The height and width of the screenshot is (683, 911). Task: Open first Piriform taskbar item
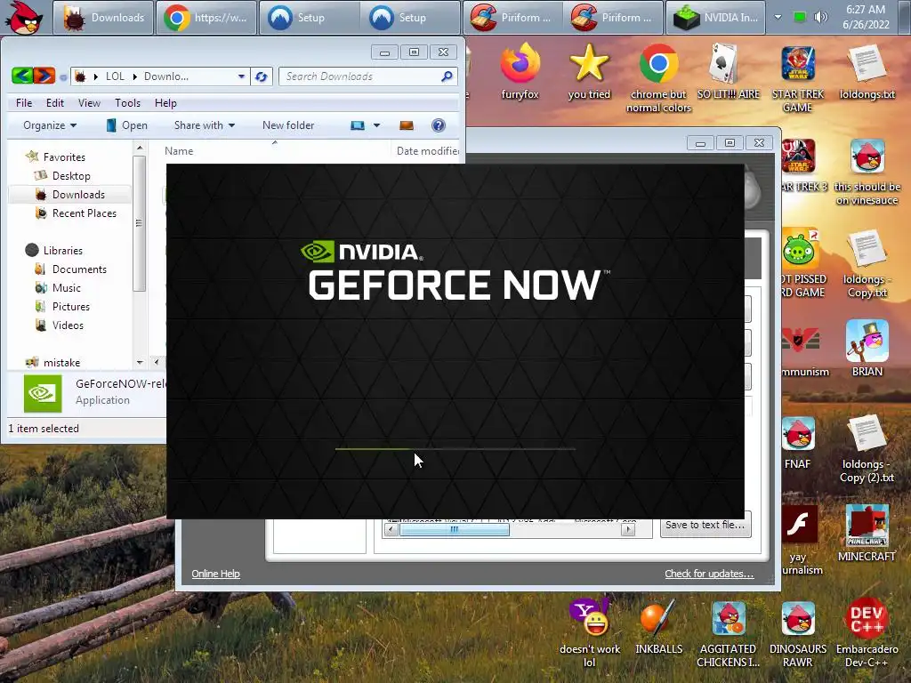click(x=512, y=18)
